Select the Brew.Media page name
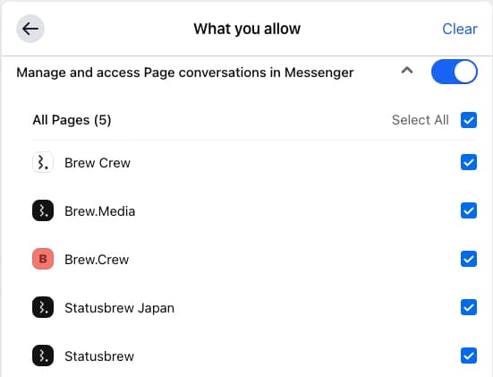Viewport: 493px width, 377px height. tap(99, 211)
